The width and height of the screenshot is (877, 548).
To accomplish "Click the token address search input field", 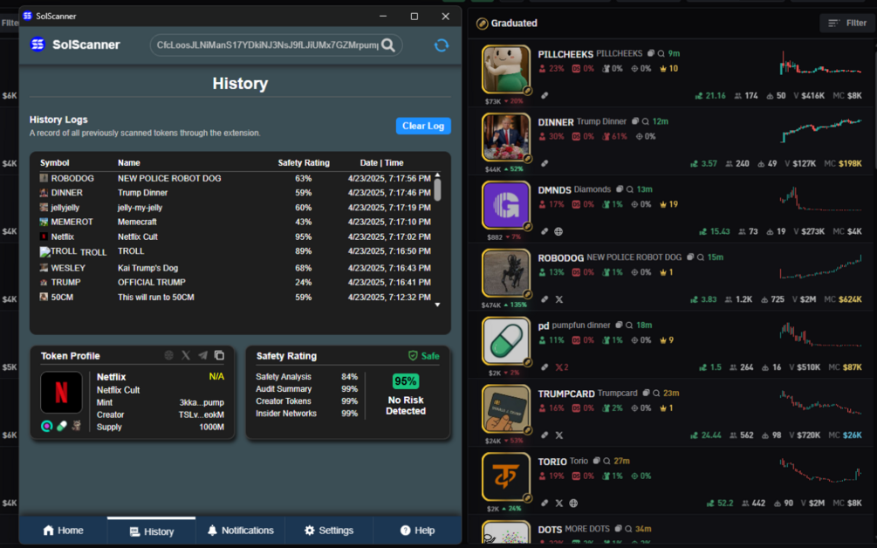I will tap(267, 45).
